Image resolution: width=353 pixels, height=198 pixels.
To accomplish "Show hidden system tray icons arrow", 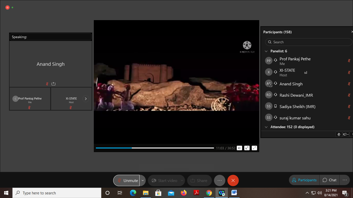I will pyautogui.click(x=307, y=193).
